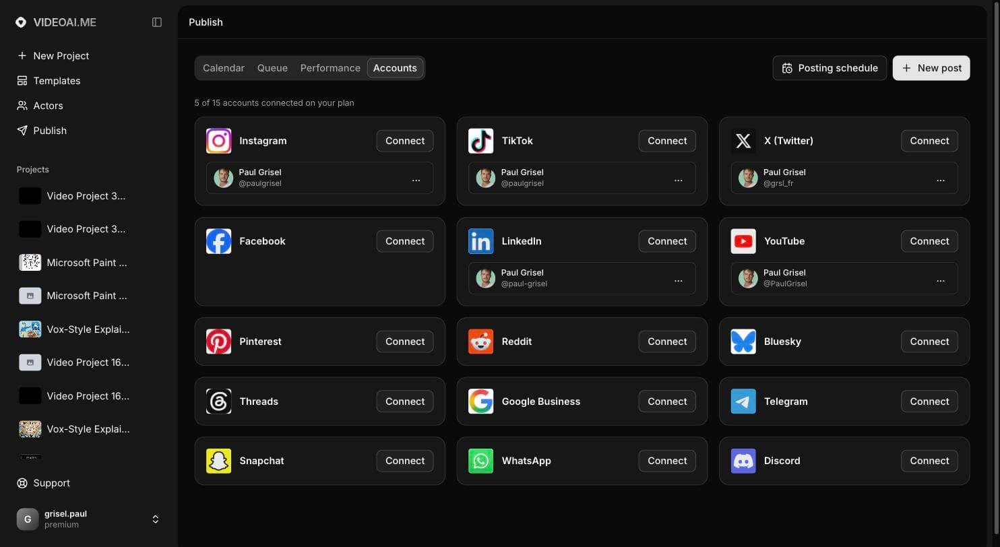The image size is (1000, 547).
Task: Connect a WhatsApp account
Action: (667, 461)
